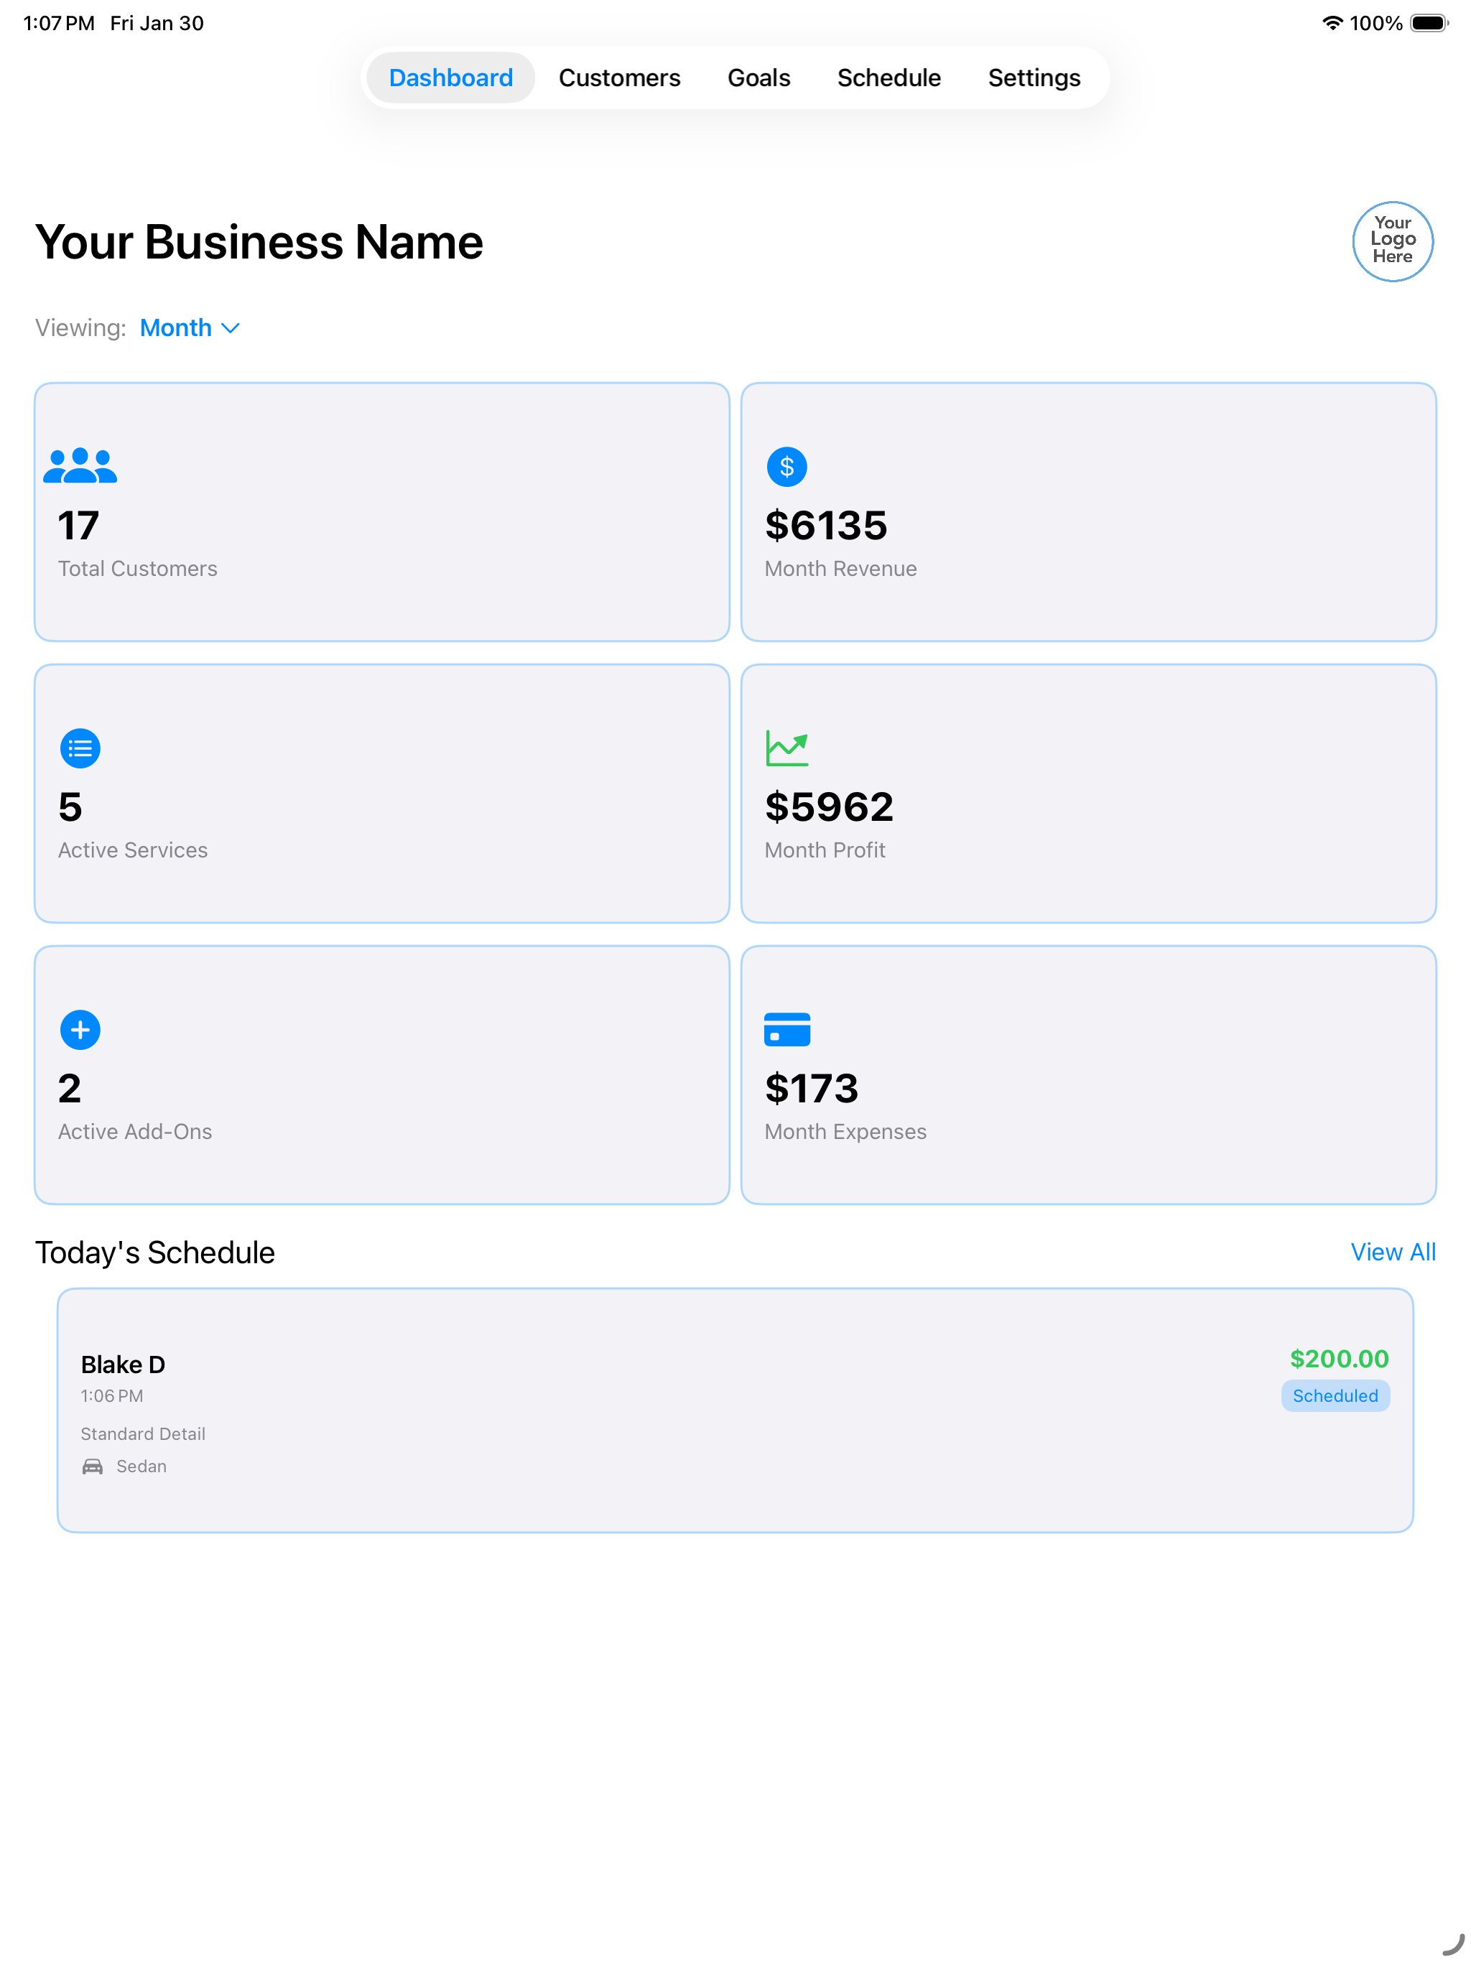Open the Dashboard tab
Image resolution: width=1471 pixels, height=1962 pixels.
tap(450, 78)
